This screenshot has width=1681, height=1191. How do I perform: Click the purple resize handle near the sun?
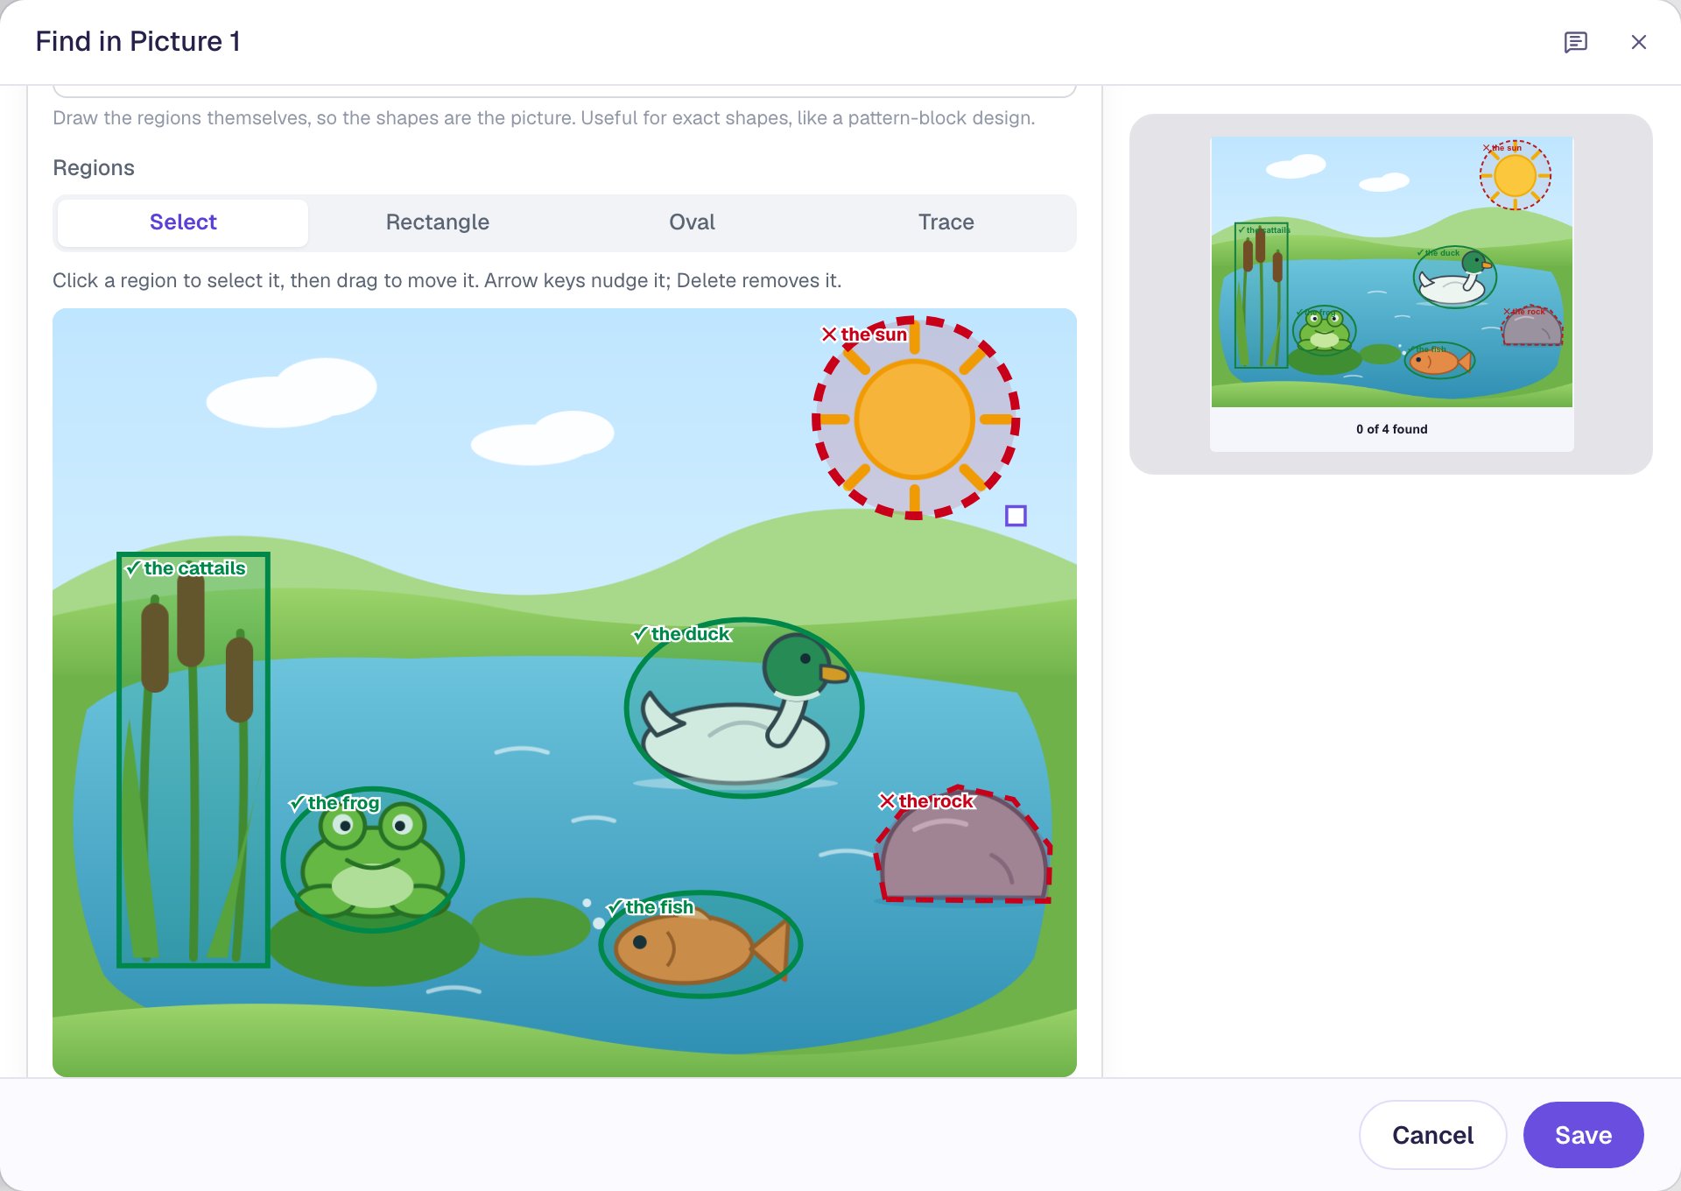[1016, 516]
